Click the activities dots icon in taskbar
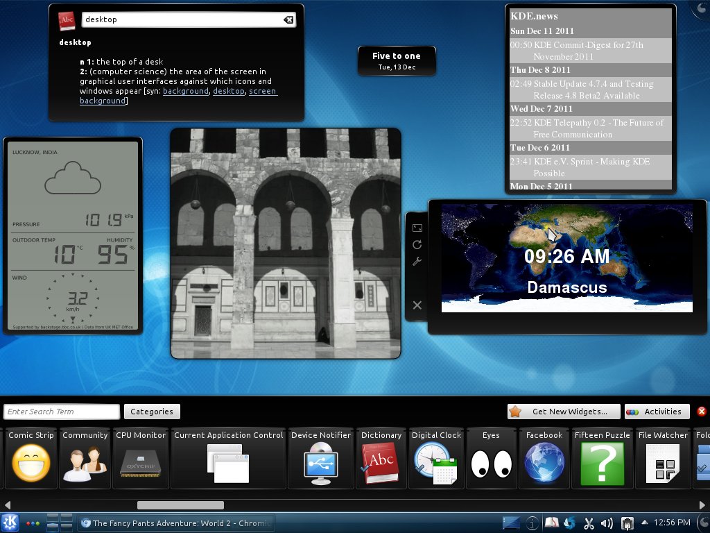 [x=33, y=523]
